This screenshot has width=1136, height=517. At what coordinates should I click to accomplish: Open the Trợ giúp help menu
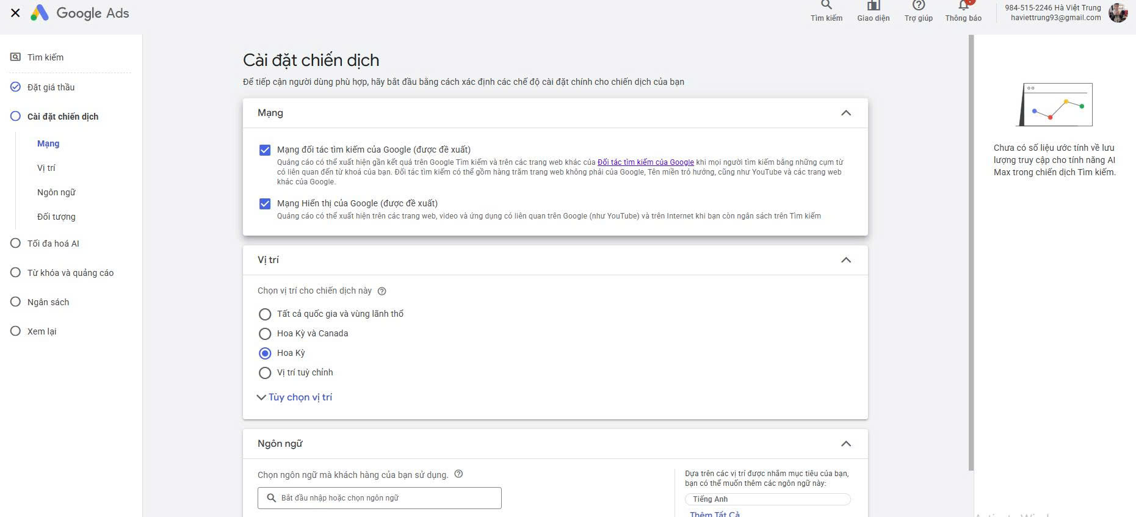(x=918, y=12)
